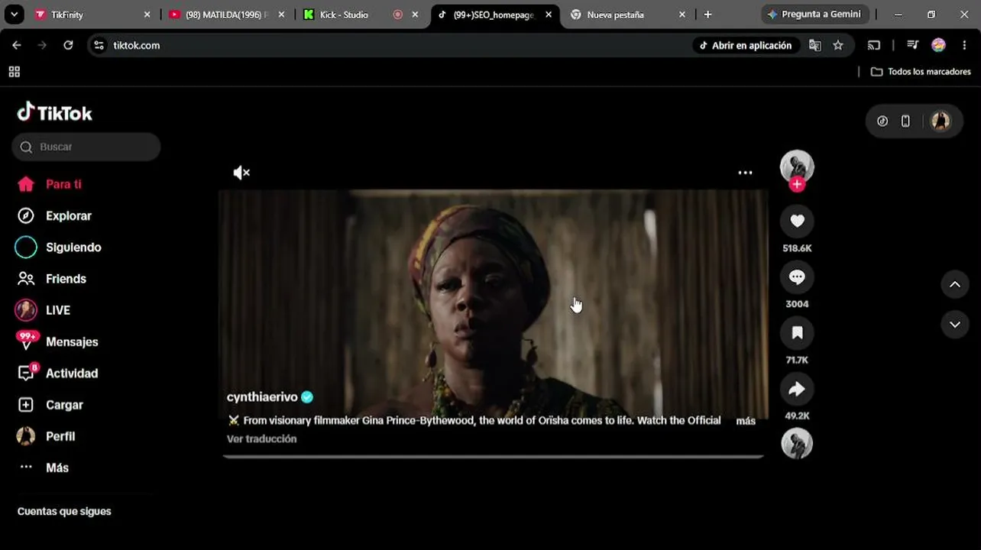View site information for tiktok.com
The height and width of the screenshot is (550, 981).
[x=99, y=46]
